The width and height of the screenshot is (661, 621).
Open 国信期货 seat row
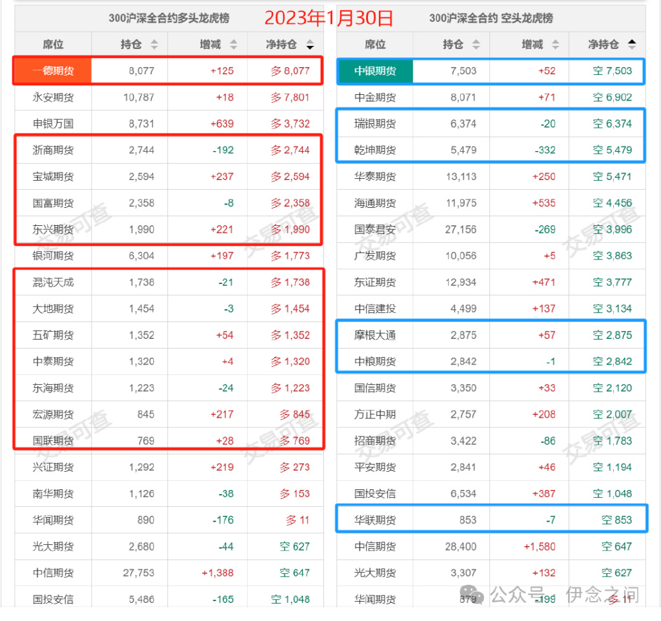pyautogui.click(x=491, y=388)
